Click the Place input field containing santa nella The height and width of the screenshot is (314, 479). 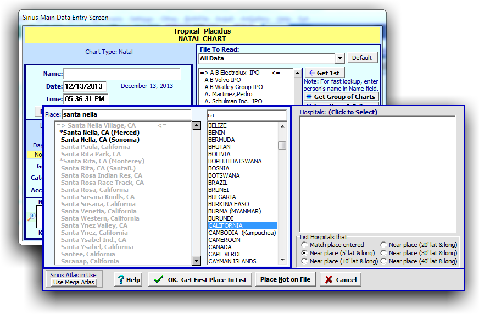[126, 114]
